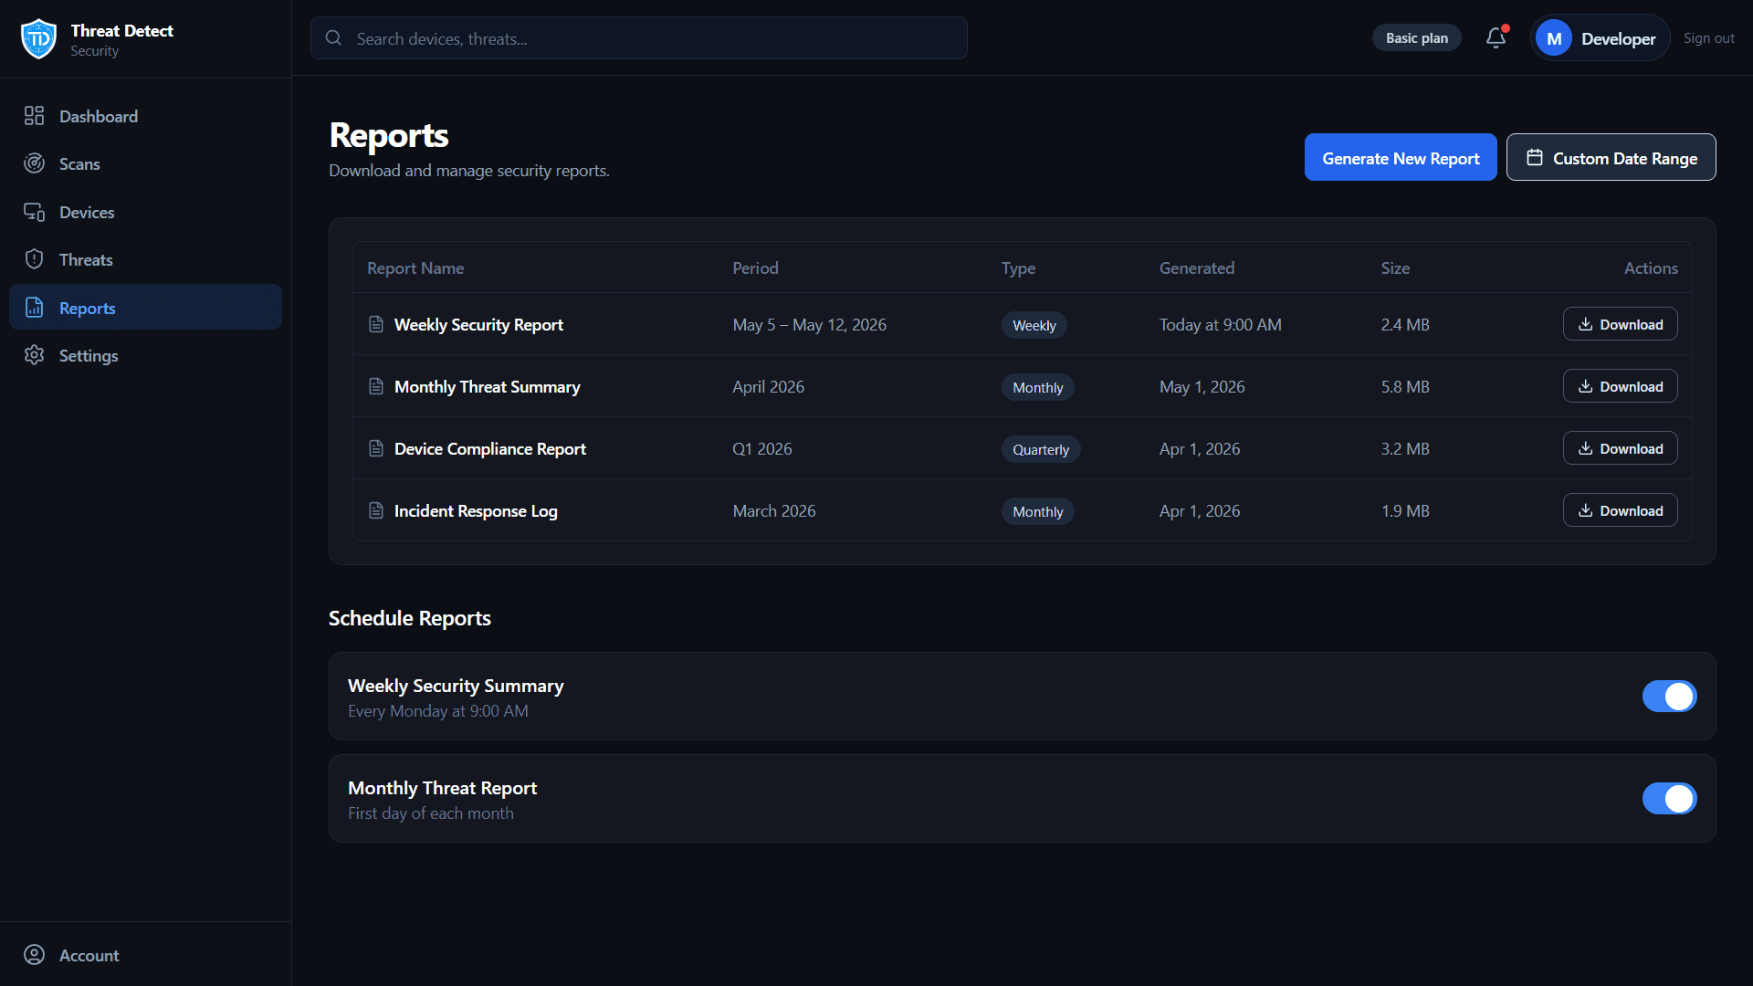This screenshot has height=986, width=1753.
Task: Click the Devices icon in sidebar
Action: [34, 212]
